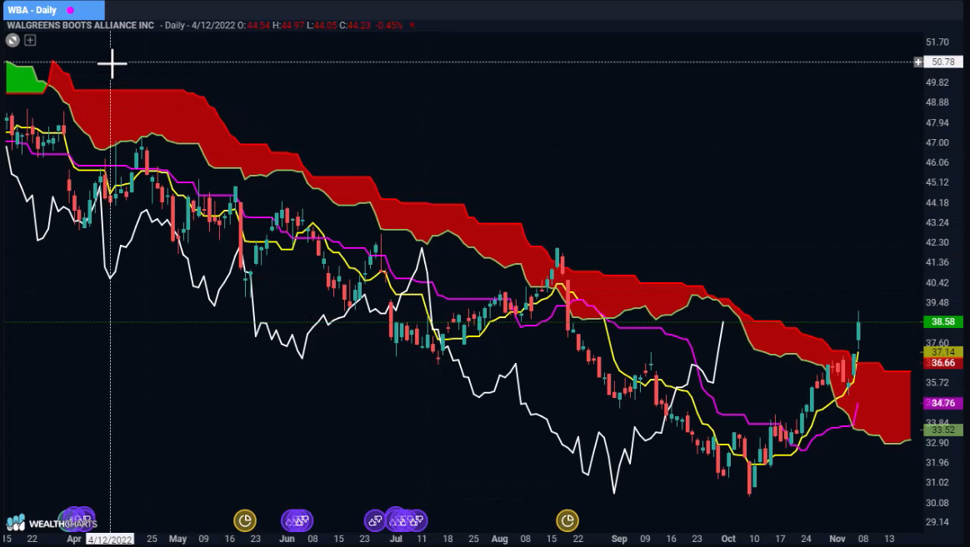Viewport: 970px width, 547px height.
Task: Click the square plus icon below the title
Action: coord(30,40)
